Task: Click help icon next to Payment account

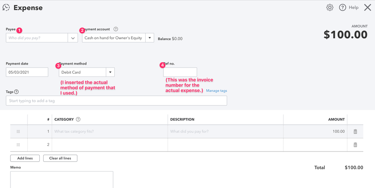Action: [116, 29]
